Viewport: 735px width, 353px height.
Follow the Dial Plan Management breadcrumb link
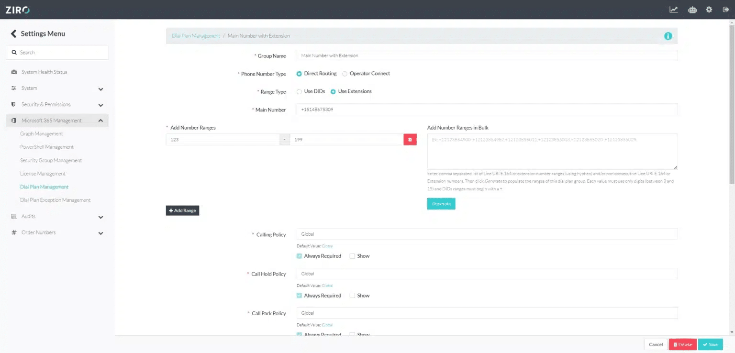[x=195, y=35]
